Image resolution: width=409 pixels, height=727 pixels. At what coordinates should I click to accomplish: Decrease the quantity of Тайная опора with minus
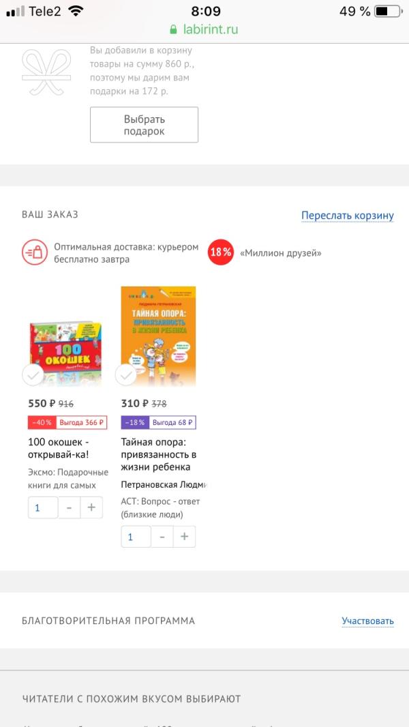tap(162, 537)
